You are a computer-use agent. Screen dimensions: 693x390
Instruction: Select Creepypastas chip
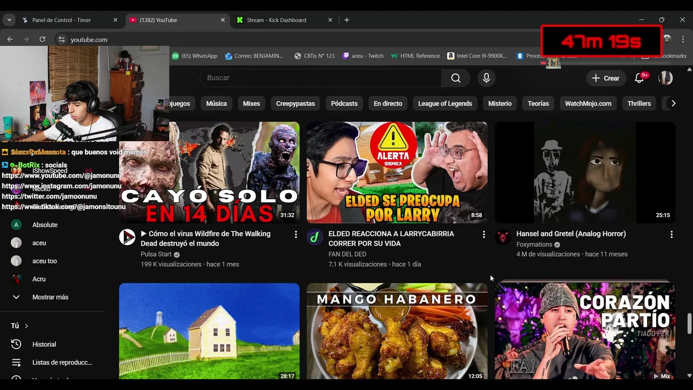tap(295, 103)
